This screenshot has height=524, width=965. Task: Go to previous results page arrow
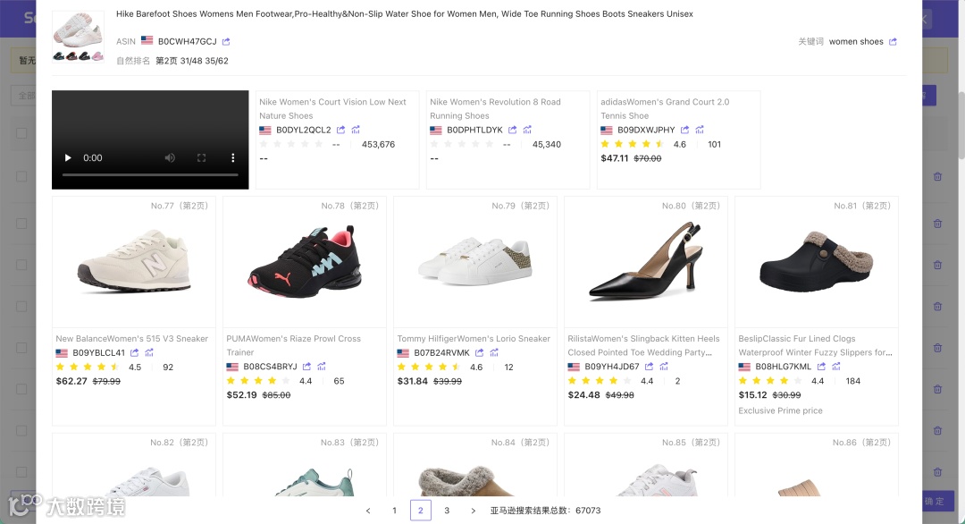[x=368, y=511]
